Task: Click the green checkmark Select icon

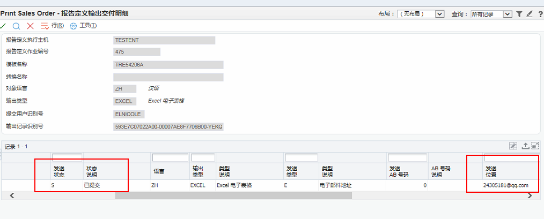Action: pos(3,26)
